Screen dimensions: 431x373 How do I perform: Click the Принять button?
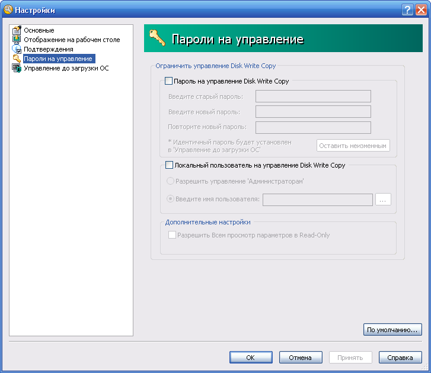pyautogui.click(x=350, y=358)
